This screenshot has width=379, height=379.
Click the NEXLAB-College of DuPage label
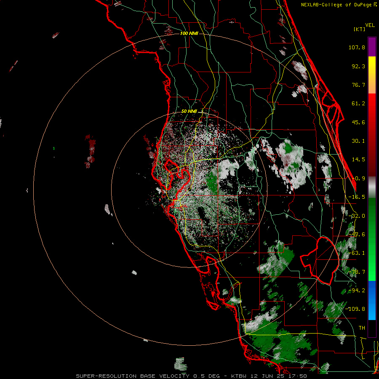coord(339,5)
